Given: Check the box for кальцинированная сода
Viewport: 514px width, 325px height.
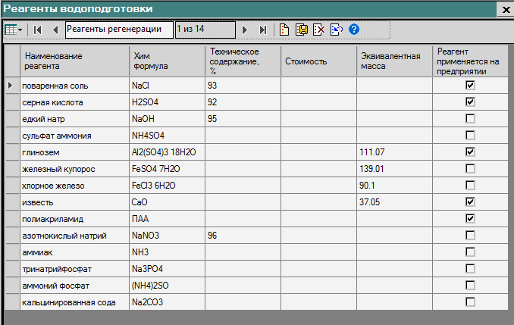Looking at the screenshot, I should click(470, 302).
